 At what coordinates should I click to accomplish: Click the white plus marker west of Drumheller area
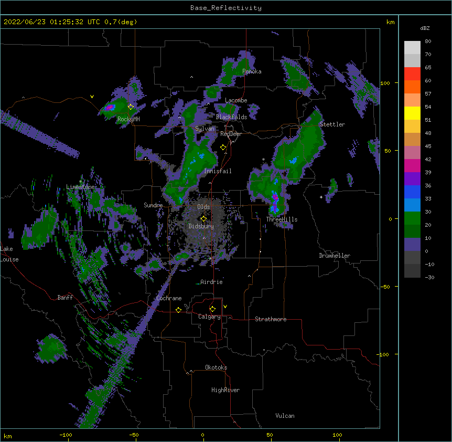321,197
